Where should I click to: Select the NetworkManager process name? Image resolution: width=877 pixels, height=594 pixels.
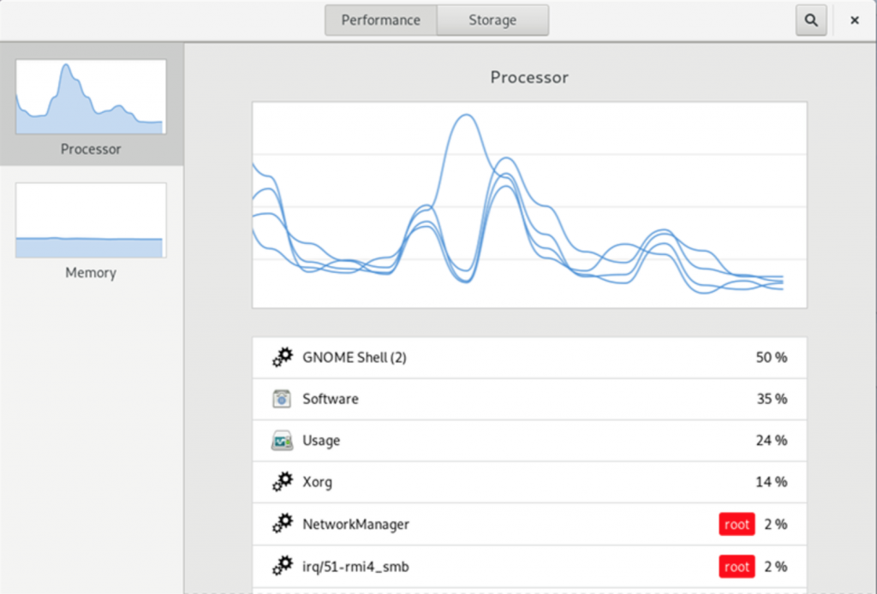[x=355, y=524]
